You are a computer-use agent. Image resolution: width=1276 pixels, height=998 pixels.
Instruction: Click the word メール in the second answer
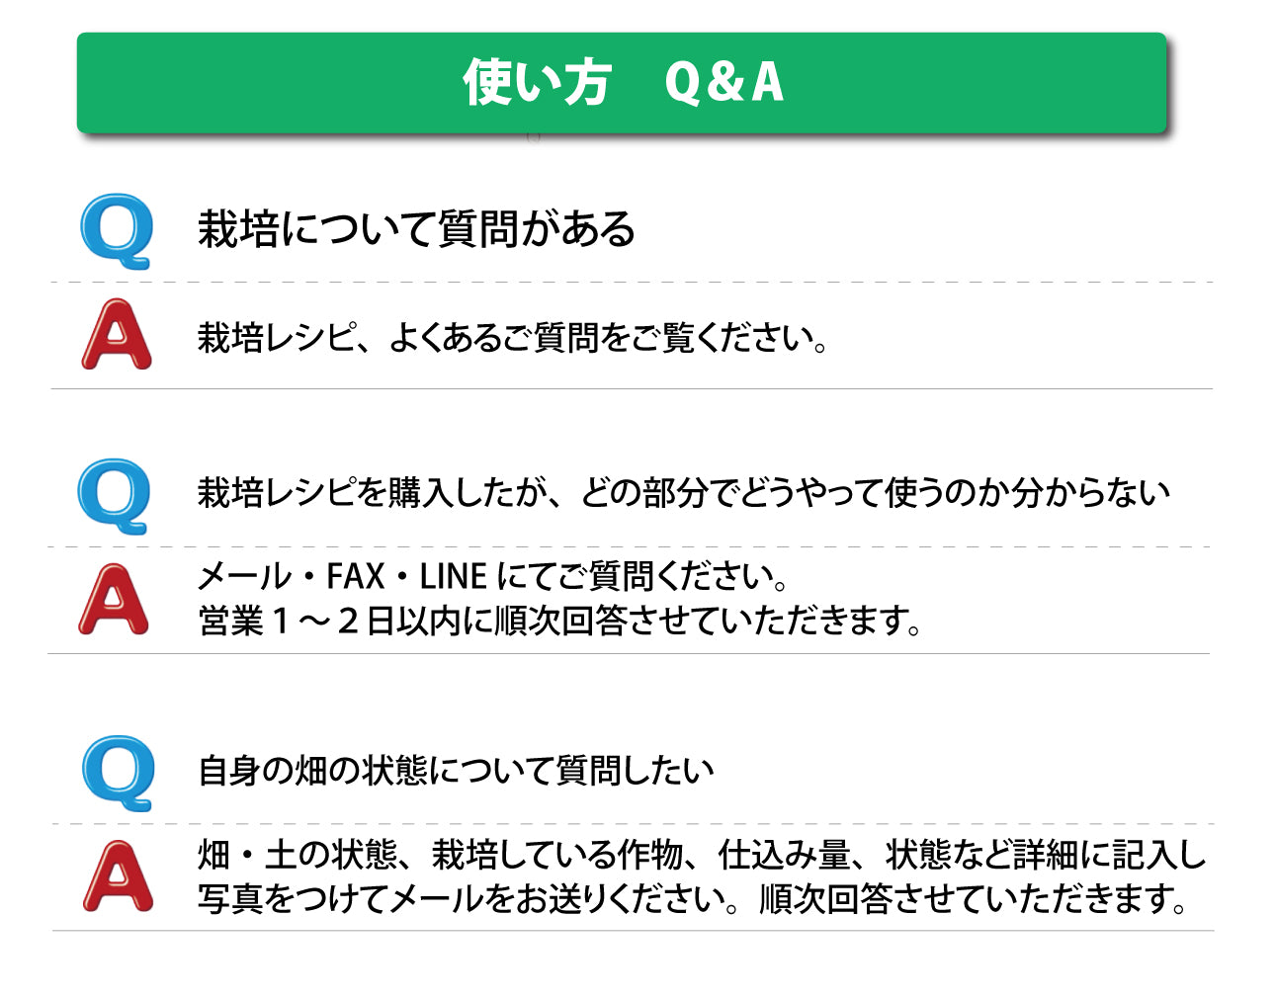245,576
